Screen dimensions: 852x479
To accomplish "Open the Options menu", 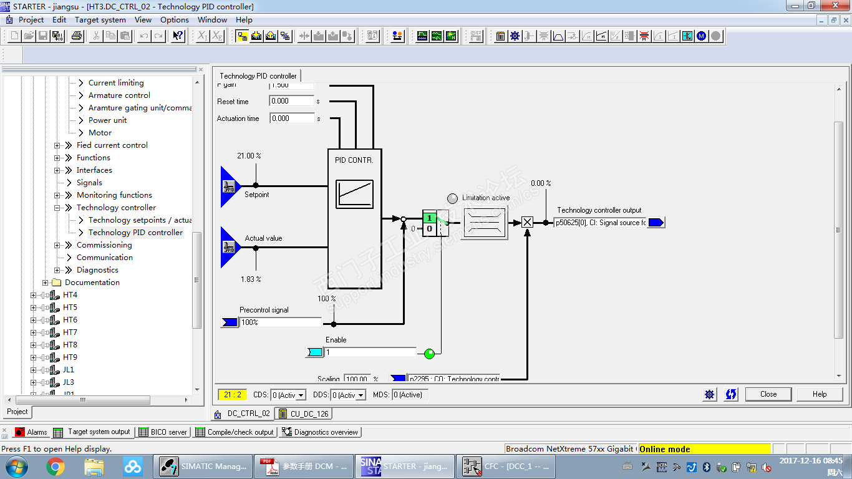I will (x=175, y=19).
